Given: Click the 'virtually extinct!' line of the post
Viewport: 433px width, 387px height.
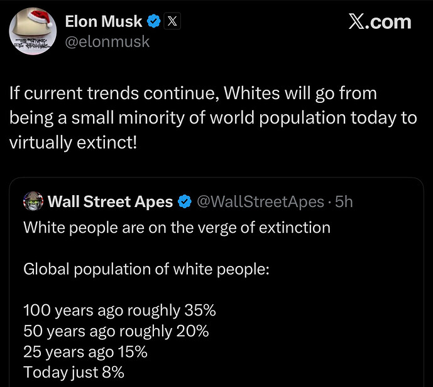Looking at the screenshot, I should (x=73, y=142).
